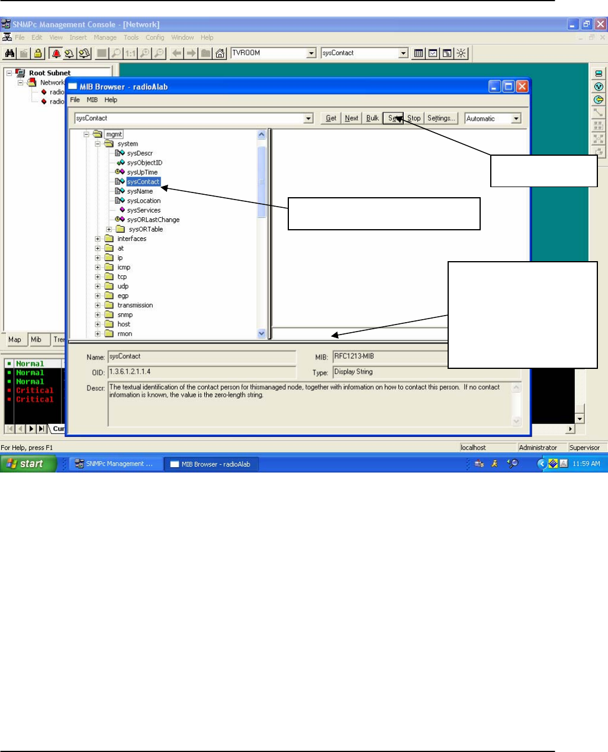
Task: Click the yellow arrow icon in right palette
Action: (x=599, y=99)
